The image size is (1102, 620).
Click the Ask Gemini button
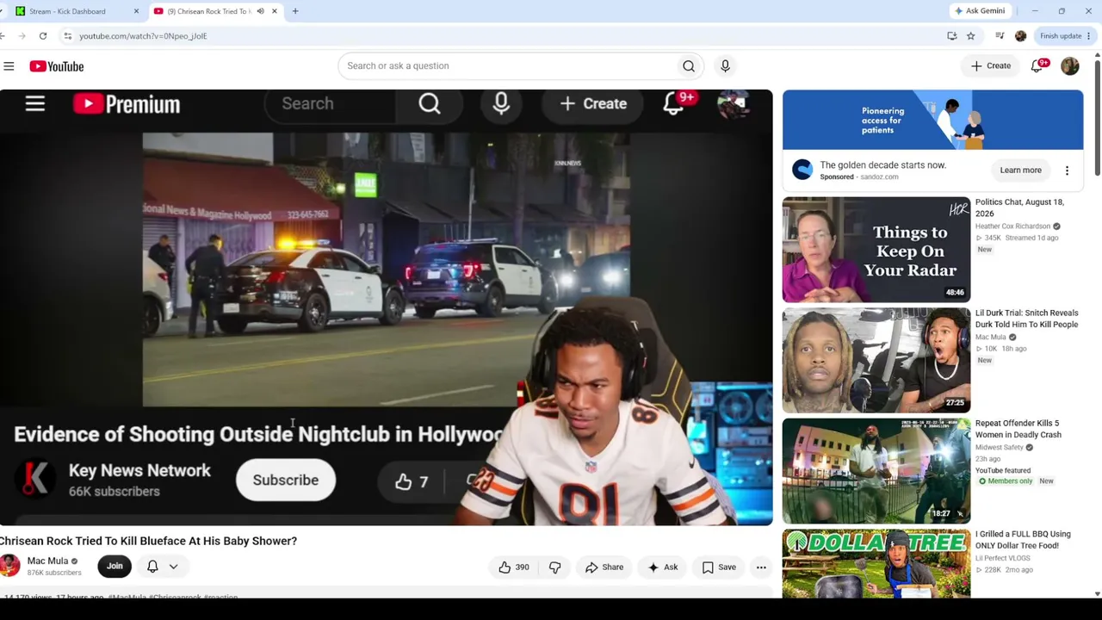pos(980,11)
